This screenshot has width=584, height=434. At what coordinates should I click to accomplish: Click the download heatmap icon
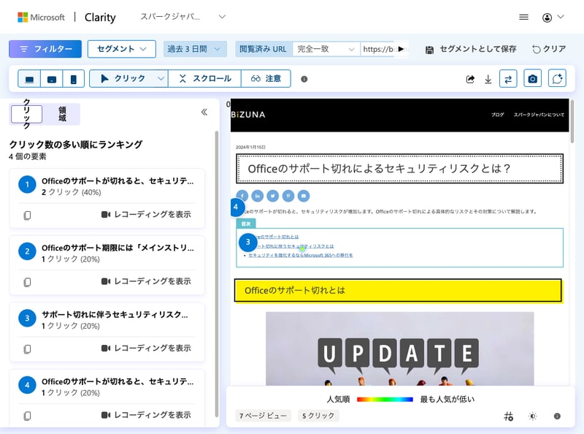488,79
